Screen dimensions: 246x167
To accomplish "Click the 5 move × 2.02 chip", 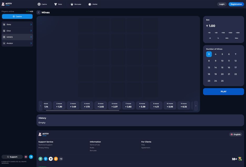I will pyautogui.click(x=101, y=105).
